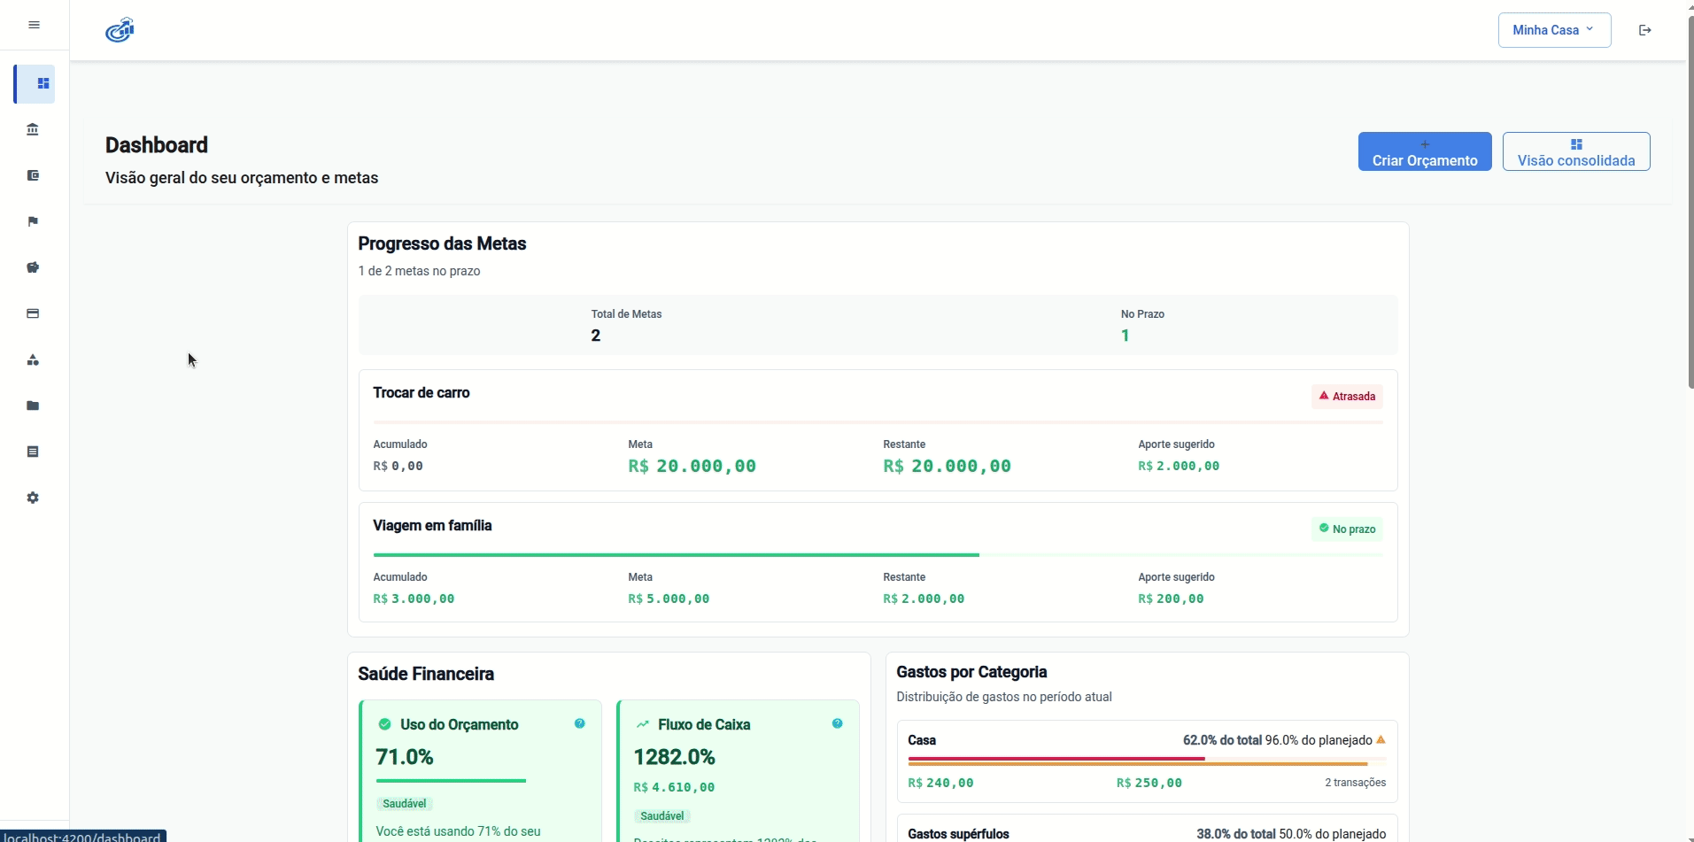Viewport: 1694px width, 842px height.
Task: Click the app logo in header
Action: (120, 30)
